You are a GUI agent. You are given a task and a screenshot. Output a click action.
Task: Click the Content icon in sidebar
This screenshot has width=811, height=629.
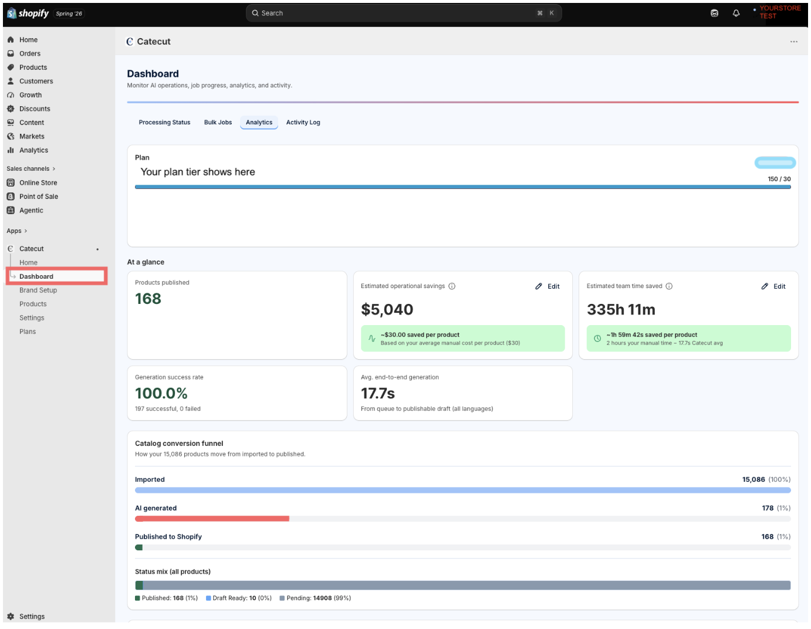tap(11, 123)
